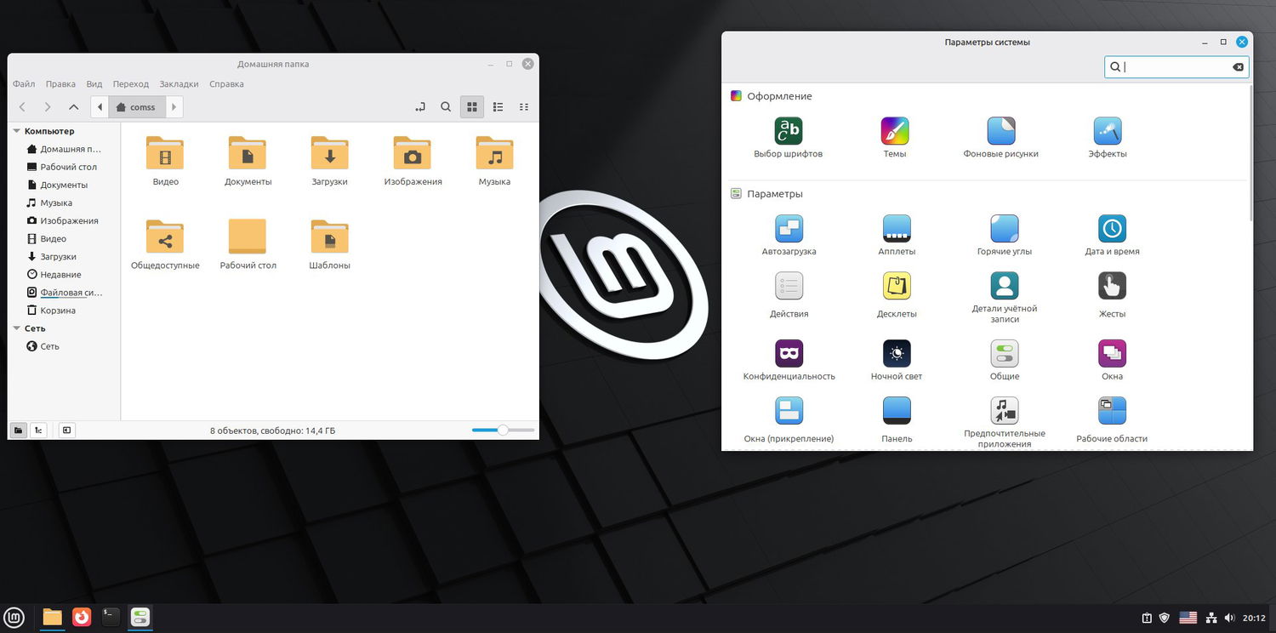Open the volume control in the system tray
Screen dimensions: 1276x633
[1229, 618]
